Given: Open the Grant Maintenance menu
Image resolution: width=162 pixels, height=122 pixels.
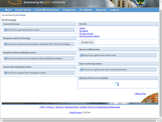Looking at the screenshot, I should (47, 10).
